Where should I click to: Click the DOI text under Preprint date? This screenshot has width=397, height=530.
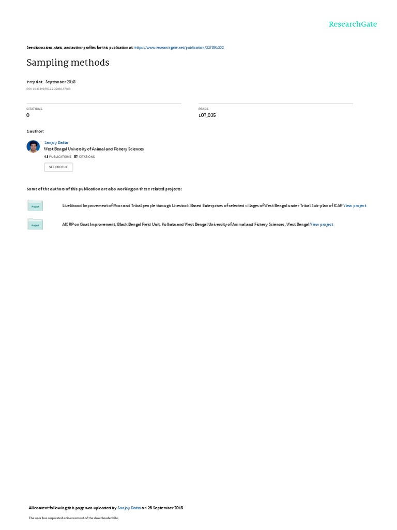[49, 89]
